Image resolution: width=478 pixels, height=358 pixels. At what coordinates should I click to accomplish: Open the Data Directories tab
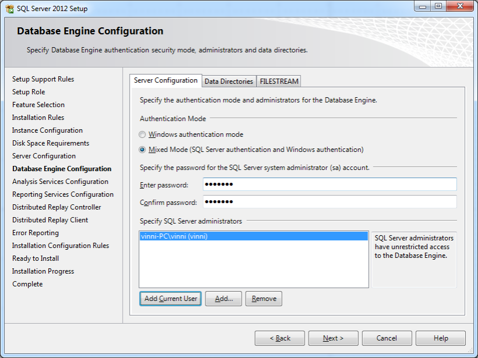pyautogui.click(x=229, y=81)
